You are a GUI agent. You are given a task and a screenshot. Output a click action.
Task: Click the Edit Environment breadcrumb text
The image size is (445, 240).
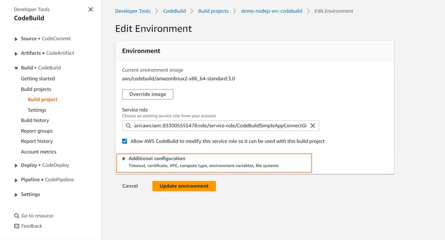click(334, 11)
